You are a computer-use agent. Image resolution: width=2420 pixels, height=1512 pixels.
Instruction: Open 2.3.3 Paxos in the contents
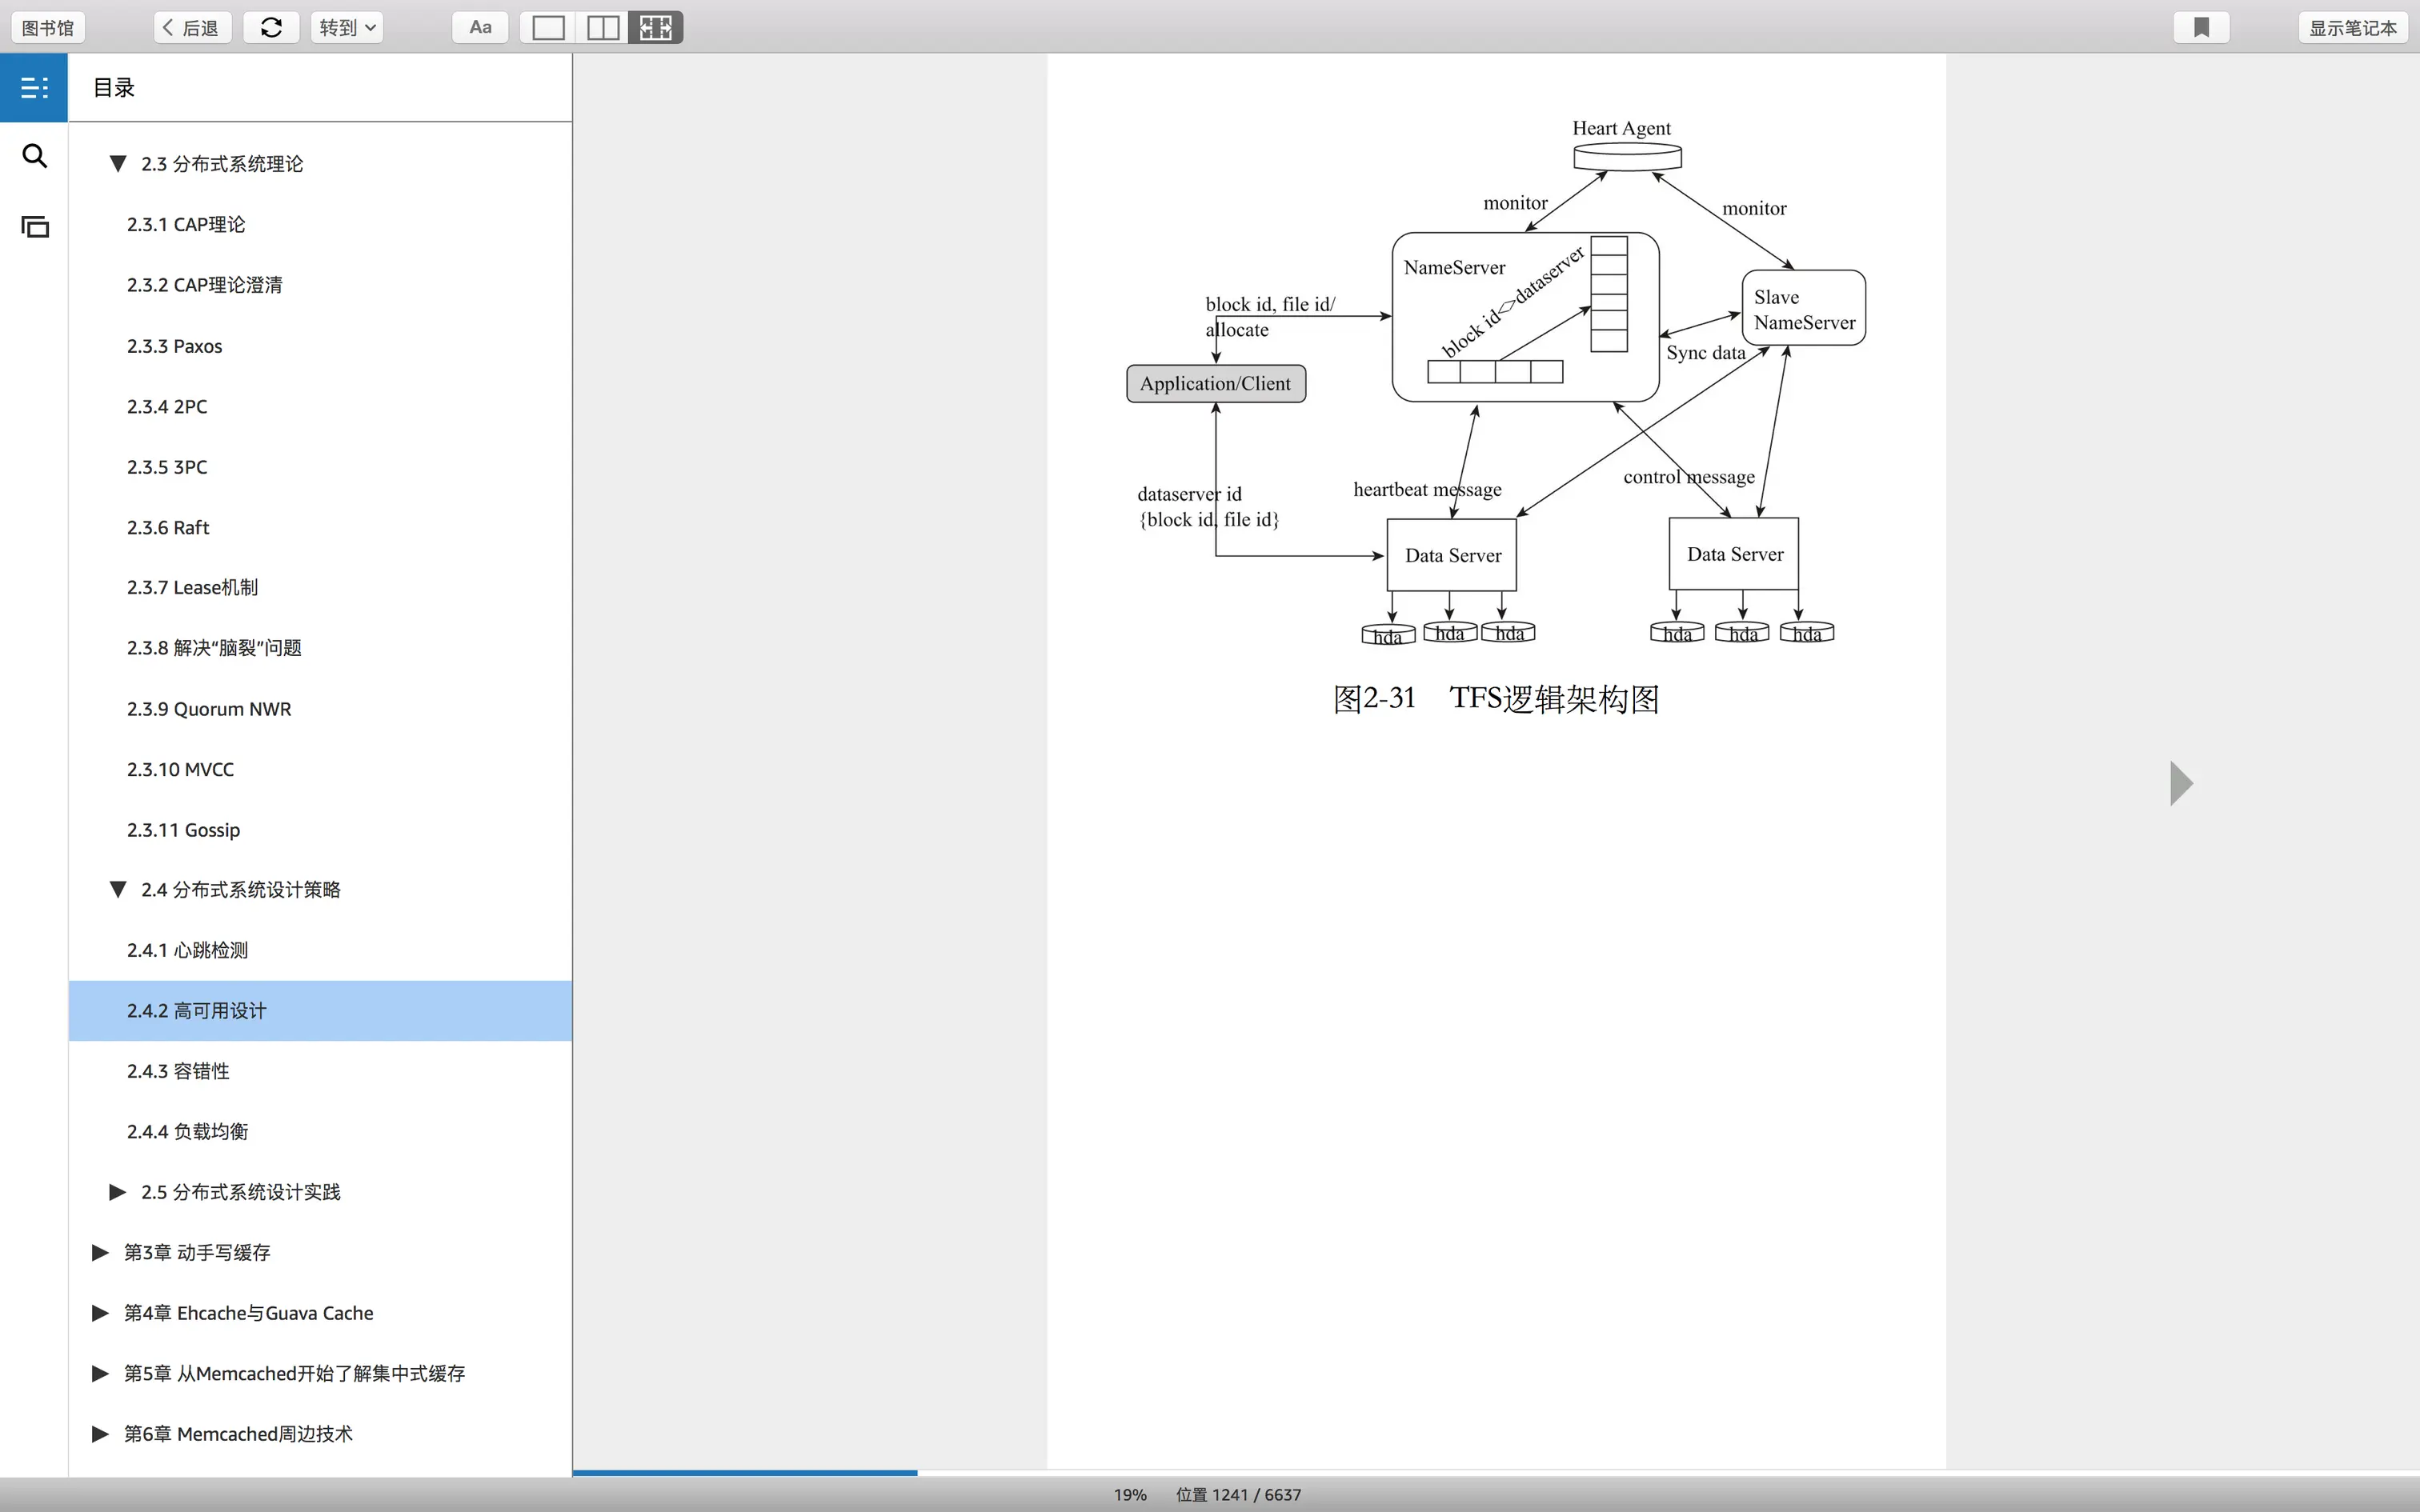tap(175, 346)
